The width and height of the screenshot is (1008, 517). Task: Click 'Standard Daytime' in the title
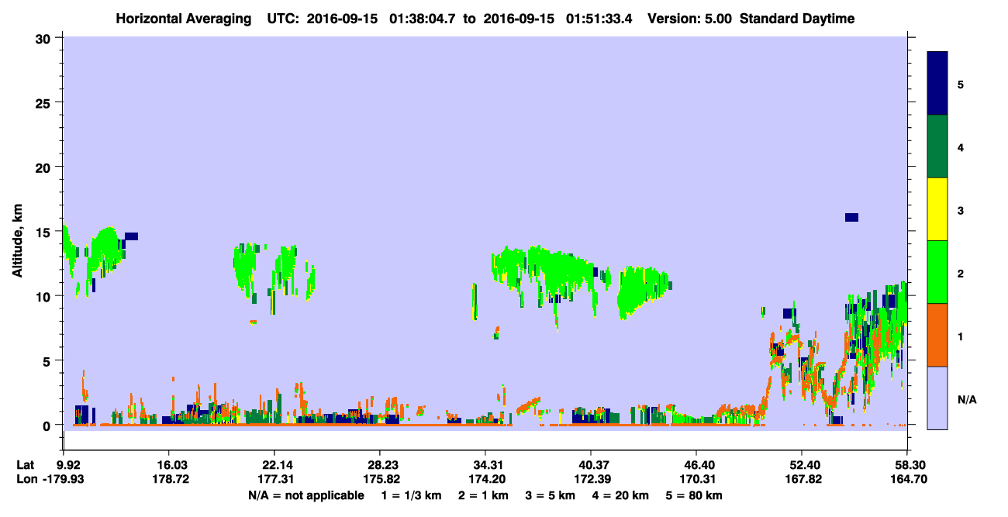(797, 19)
